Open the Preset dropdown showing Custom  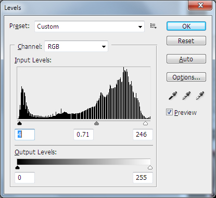tap(90, 27)
